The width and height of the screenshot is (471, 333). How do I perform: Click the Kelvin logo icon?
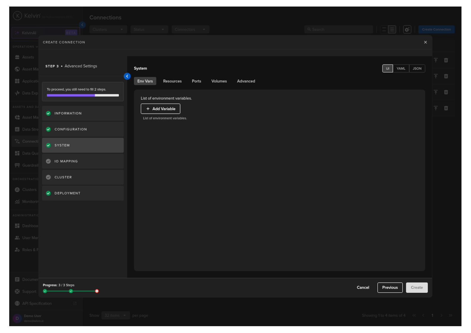coord(17,16)
